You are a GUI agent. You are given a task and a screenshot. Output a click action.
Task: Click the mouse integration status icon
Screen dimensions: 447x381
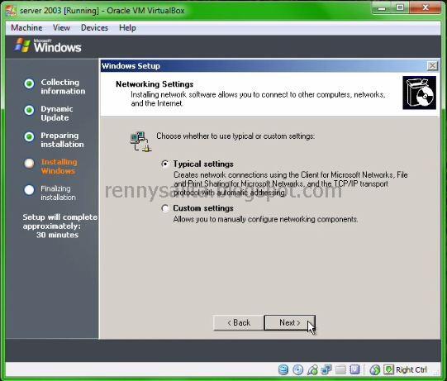tap(375, 370)
